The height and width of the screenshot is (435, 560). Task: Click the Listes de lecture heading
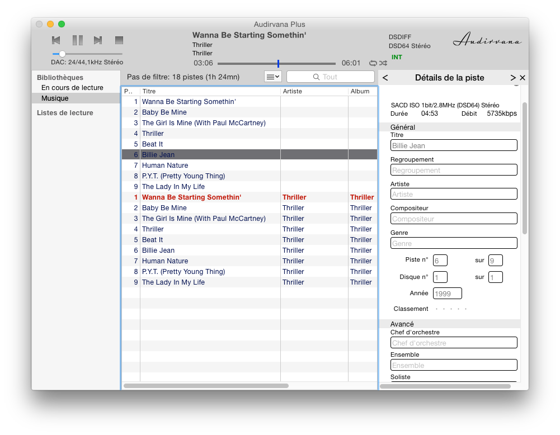65,113
